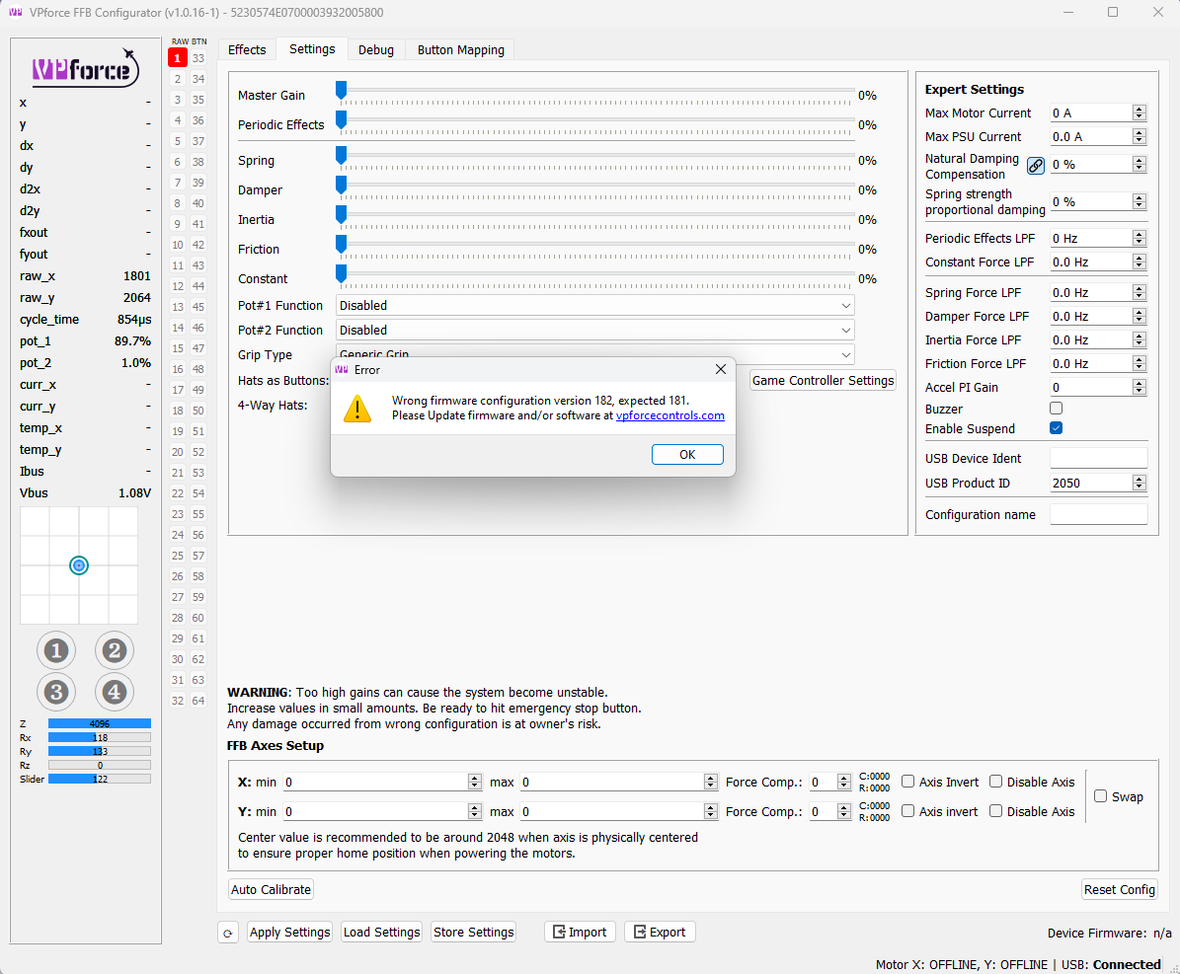Viewport: 1180px width, 974px height.
Task: Click the VPforce logo
Action: point(85,69)
